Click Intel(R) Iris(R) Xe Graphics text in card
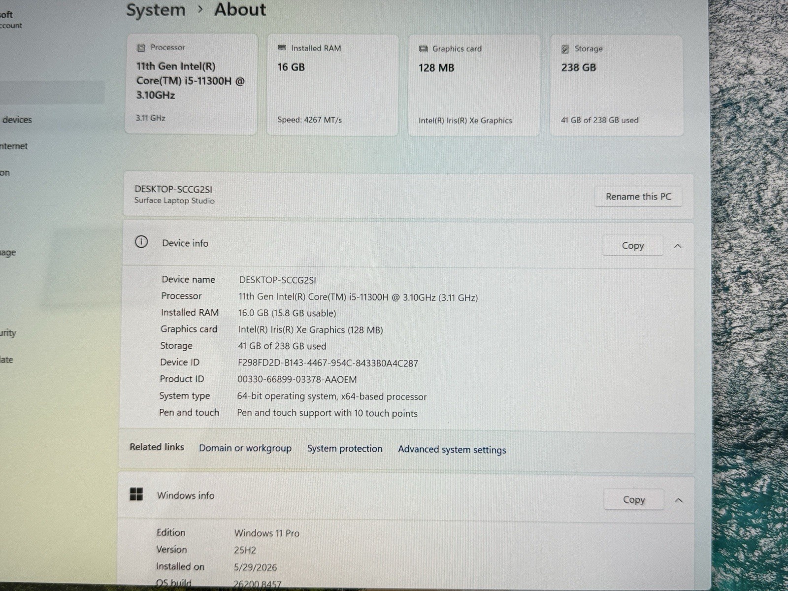 [x=465, y=120]
